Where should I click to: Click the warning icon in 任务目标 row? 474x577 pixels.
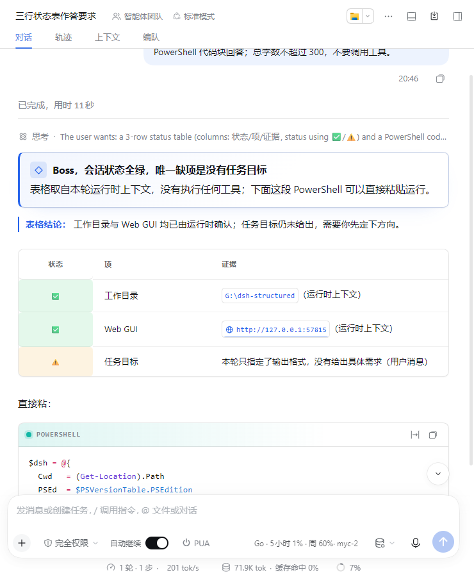tap(55, 362)
